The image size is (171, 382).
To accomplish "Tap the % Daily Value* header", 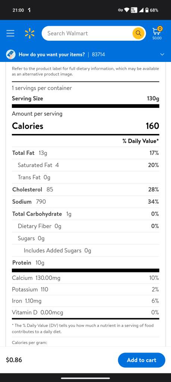I will pyautogui.click(x=140, y=141).
